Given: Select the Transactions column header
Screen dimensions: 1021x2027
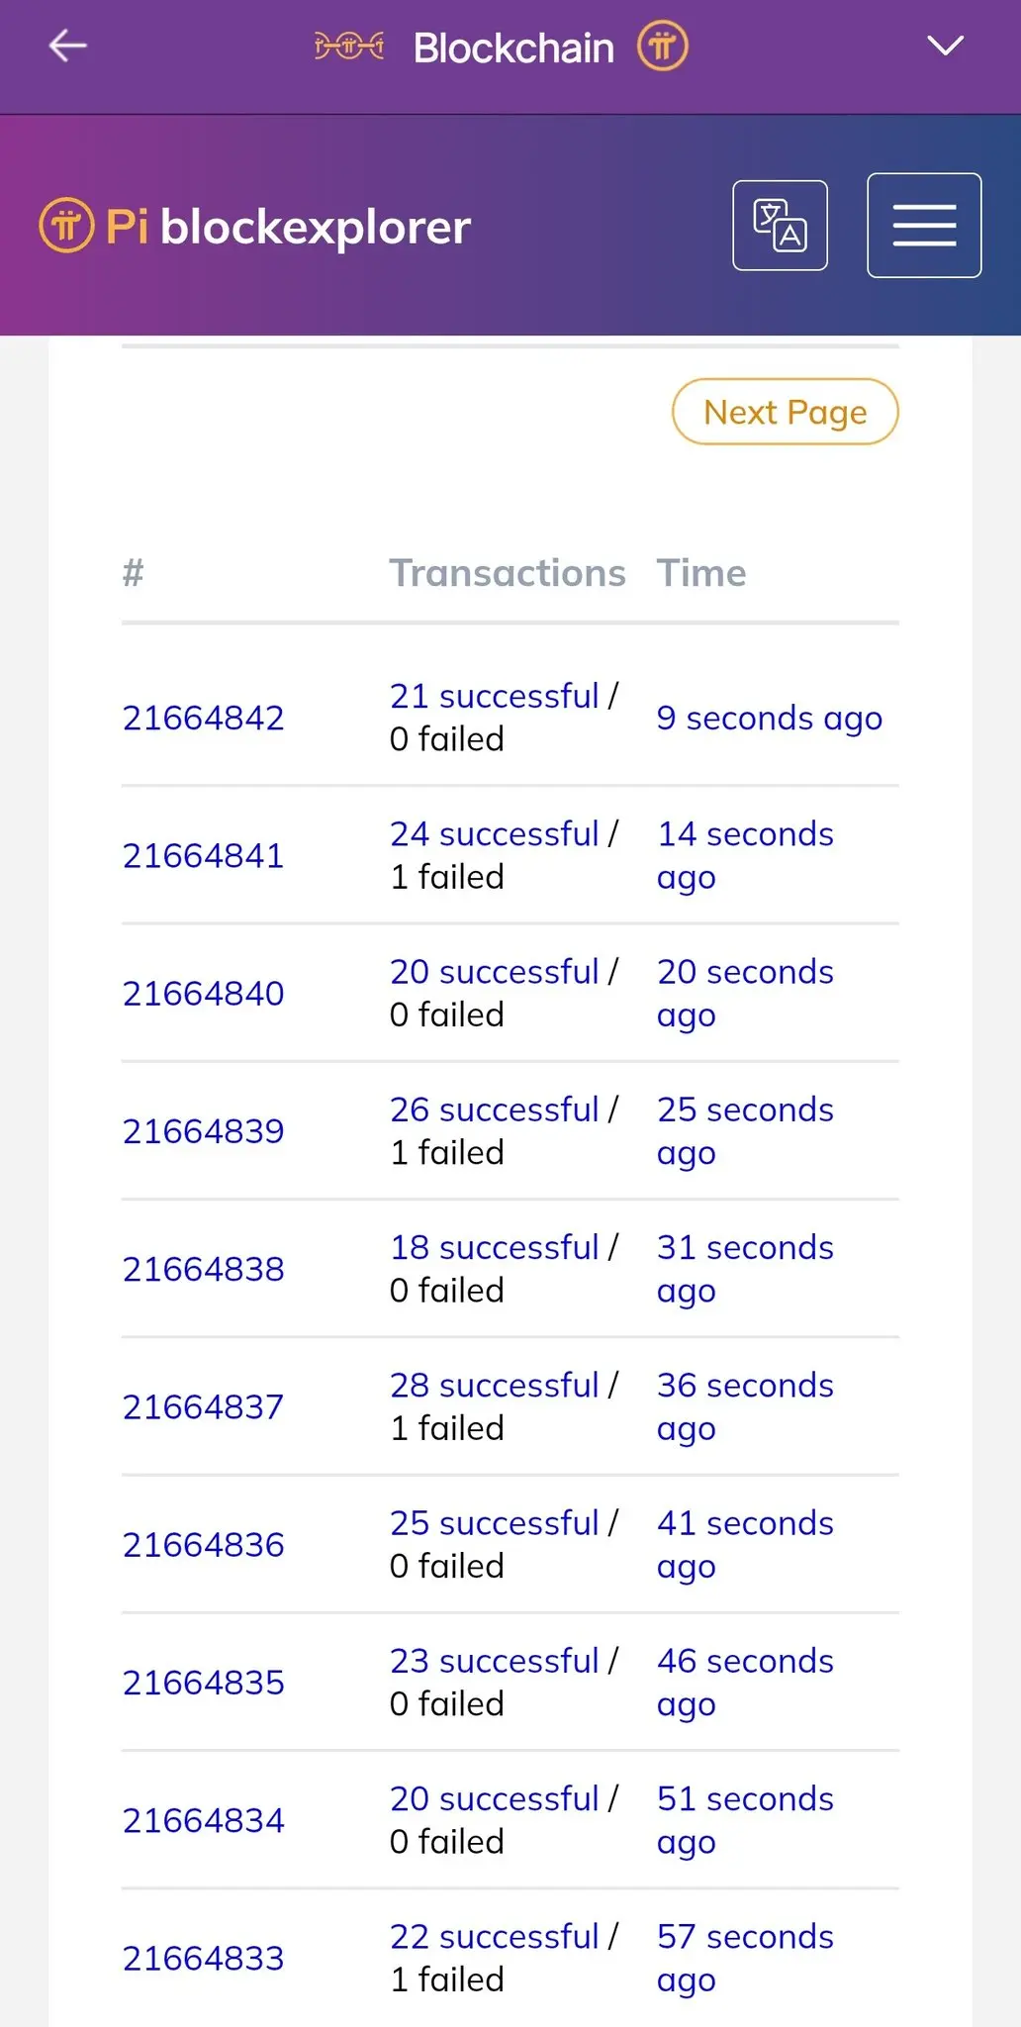Looking at the screenshot, I should [x=508, y=572].
